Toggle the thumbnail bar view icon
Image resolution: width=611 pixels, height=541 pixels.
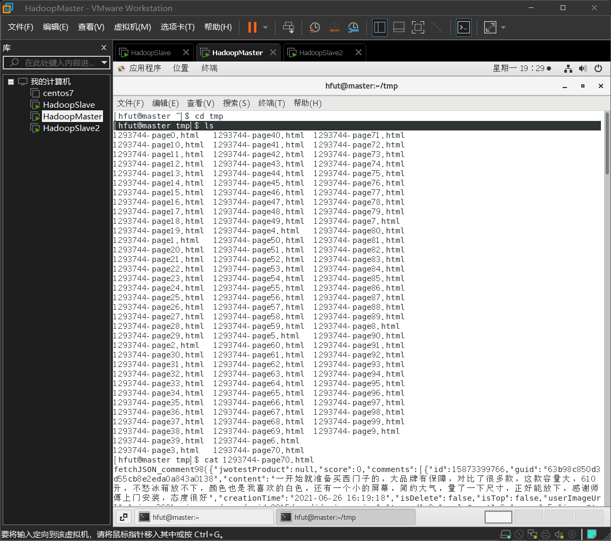coord(399,27)
